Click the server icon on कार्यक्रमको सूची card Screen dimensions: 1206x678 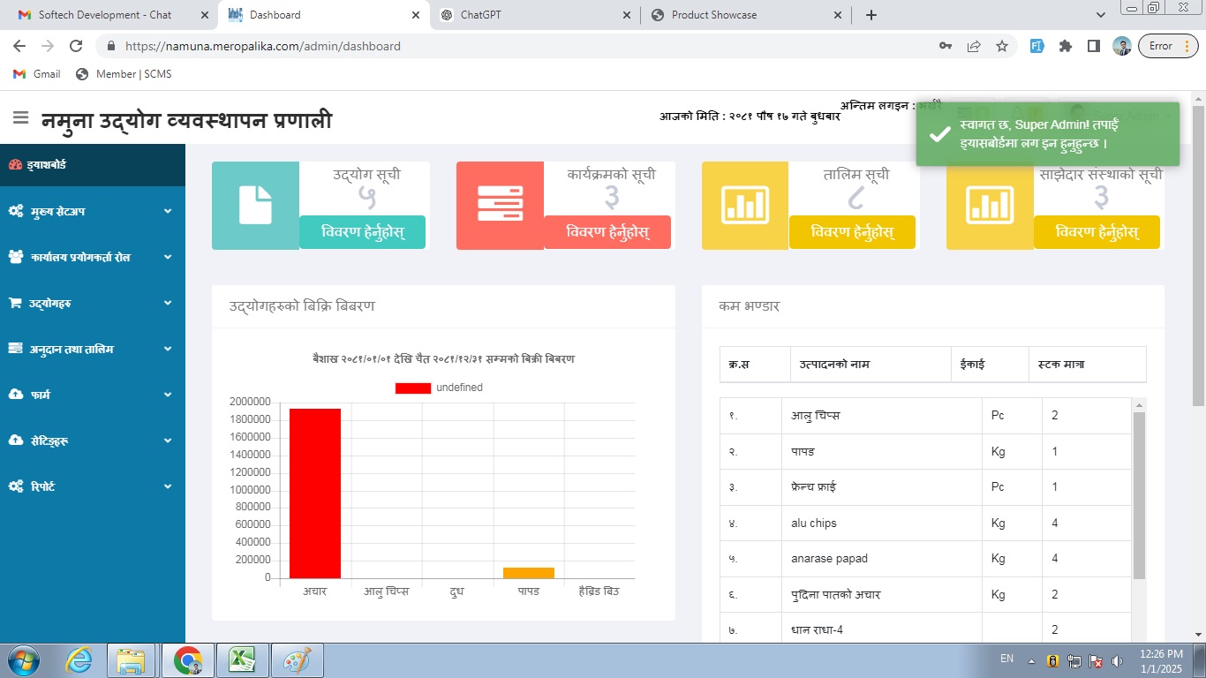(500, 205)
